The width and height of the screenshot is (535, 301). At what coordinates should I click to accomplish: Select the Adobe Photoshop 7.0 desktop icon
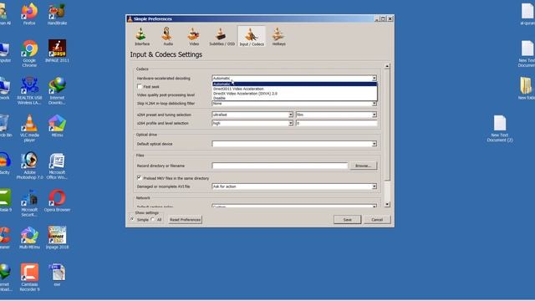point(29,166)
